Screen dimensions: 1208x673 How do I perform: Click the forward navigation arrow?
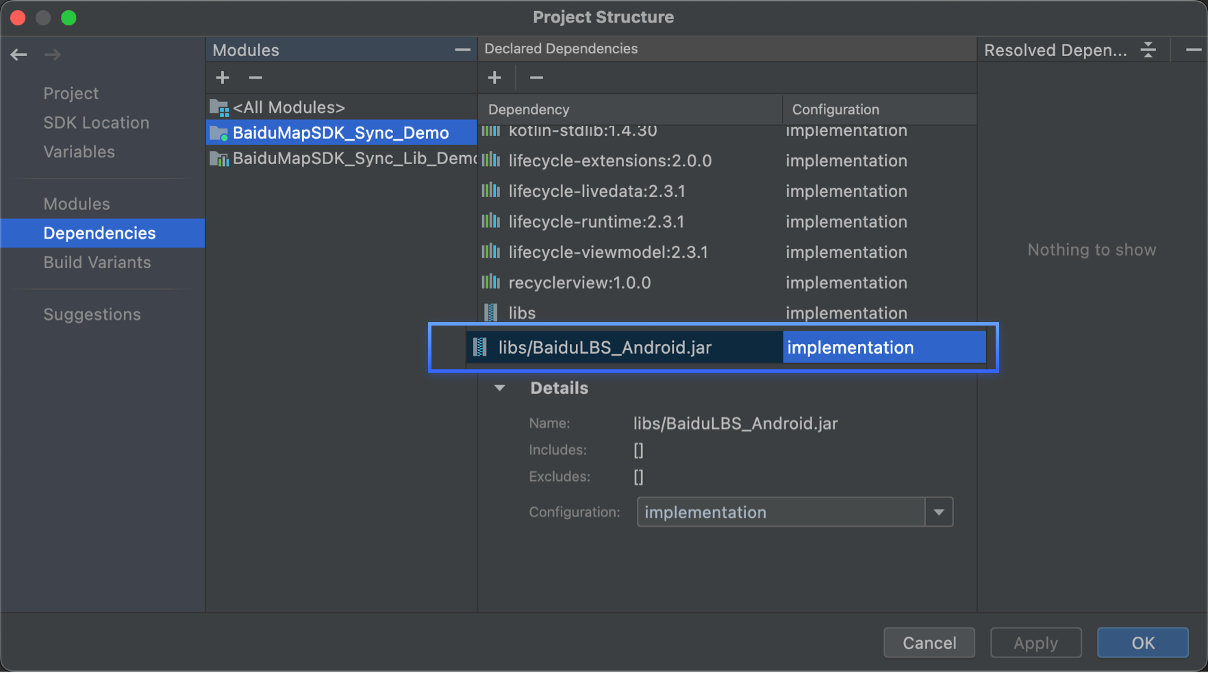(x=53, y=55)
